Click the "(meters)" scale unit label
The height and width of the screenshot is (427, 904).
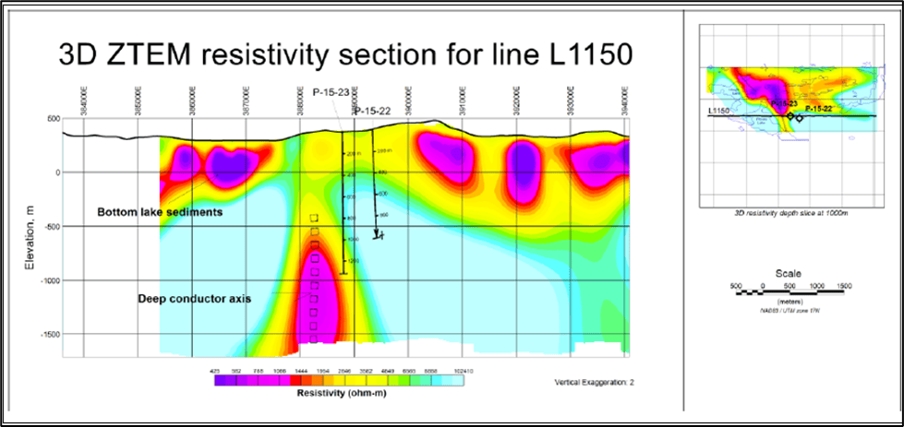pos(789,302)
